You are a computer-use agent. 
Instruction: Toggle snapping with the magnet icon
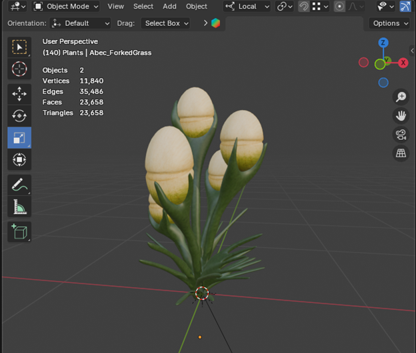tap(303, 7)
